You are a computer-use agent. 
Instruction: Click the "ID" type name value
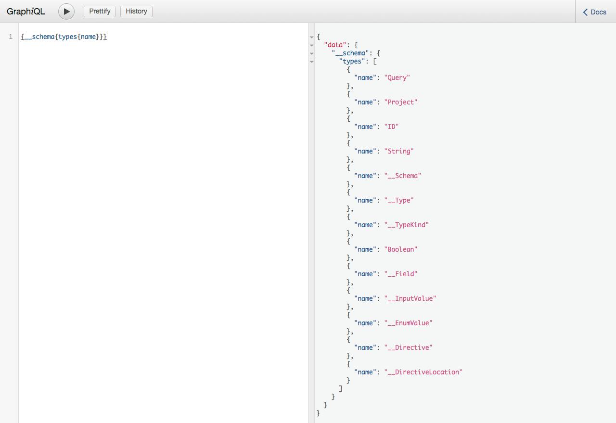pyautogui.click(x=391, y=127)
